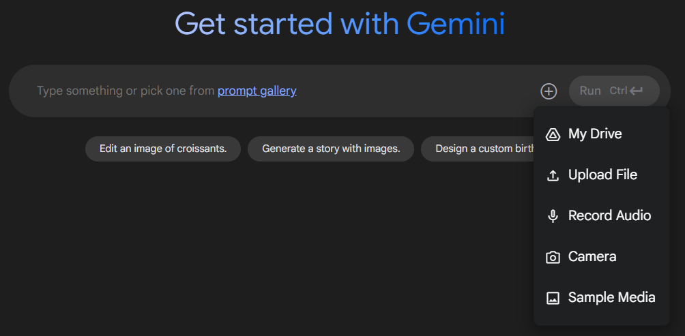This screenshot has height=336, width=685.
Task: Choose My Drive from the menu
Action: tap(602, 134)
